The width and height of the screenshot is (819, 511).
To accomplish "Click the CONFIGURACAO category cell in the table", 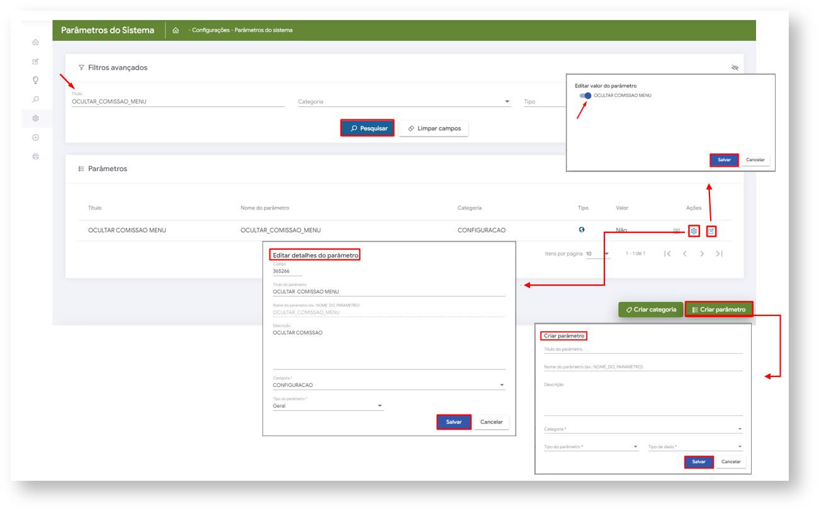I will coord(482,230).
